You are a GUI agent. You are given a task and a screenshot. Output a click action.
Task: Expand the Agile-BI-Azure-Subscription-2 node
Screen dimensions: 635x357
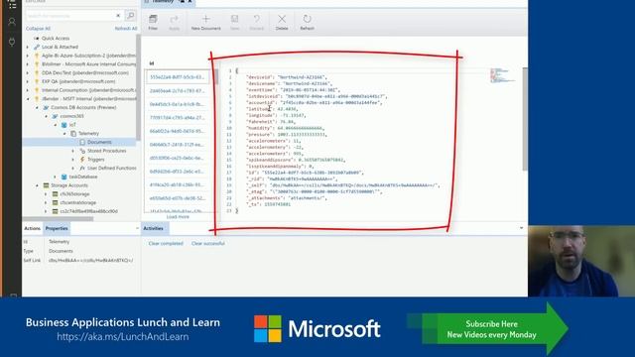point(28,56)
